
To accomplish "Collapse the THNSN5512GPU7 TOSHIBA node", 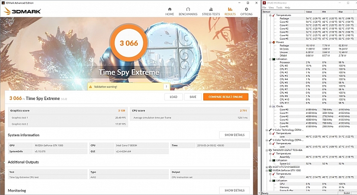I will pos(267,150).
